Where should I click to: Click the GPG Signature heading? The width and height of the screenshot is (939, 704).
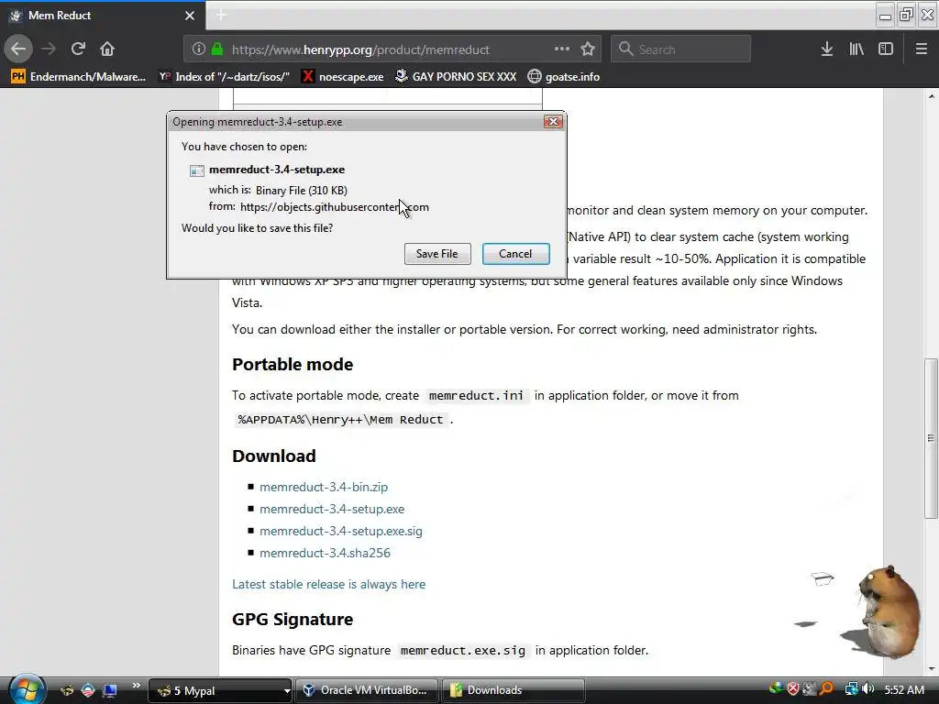click(293, 620)
